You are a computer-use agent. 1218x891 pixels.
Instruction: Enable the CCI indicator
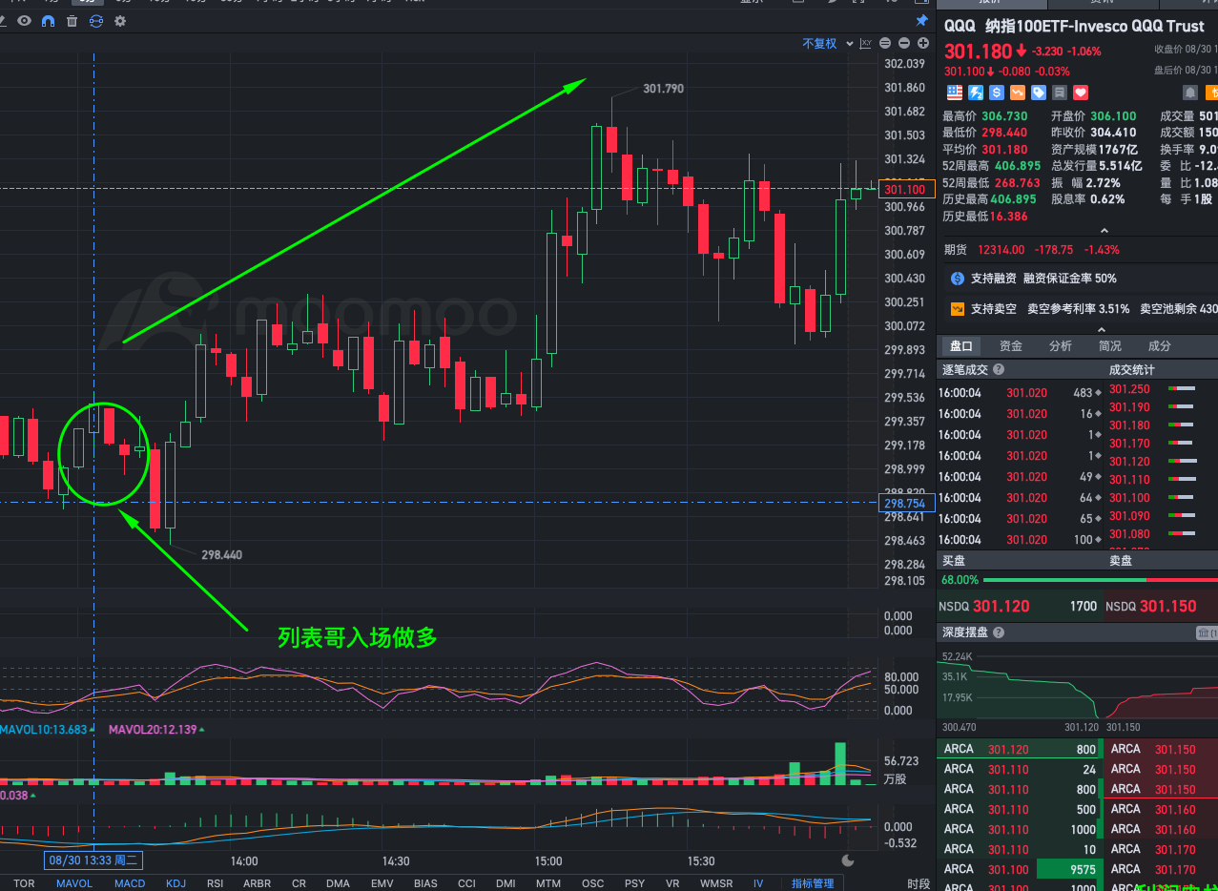tap(466, 883)
